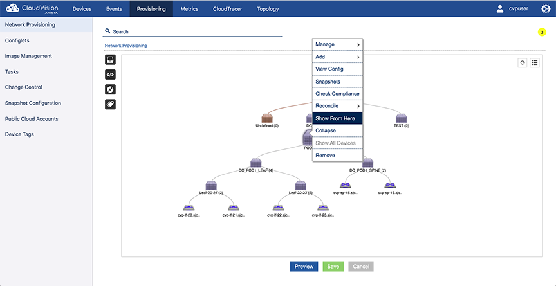Image resolution: width=556 pixels, height=286 pixels.
Task: Open the Devices tab
Action: [82, 9]
